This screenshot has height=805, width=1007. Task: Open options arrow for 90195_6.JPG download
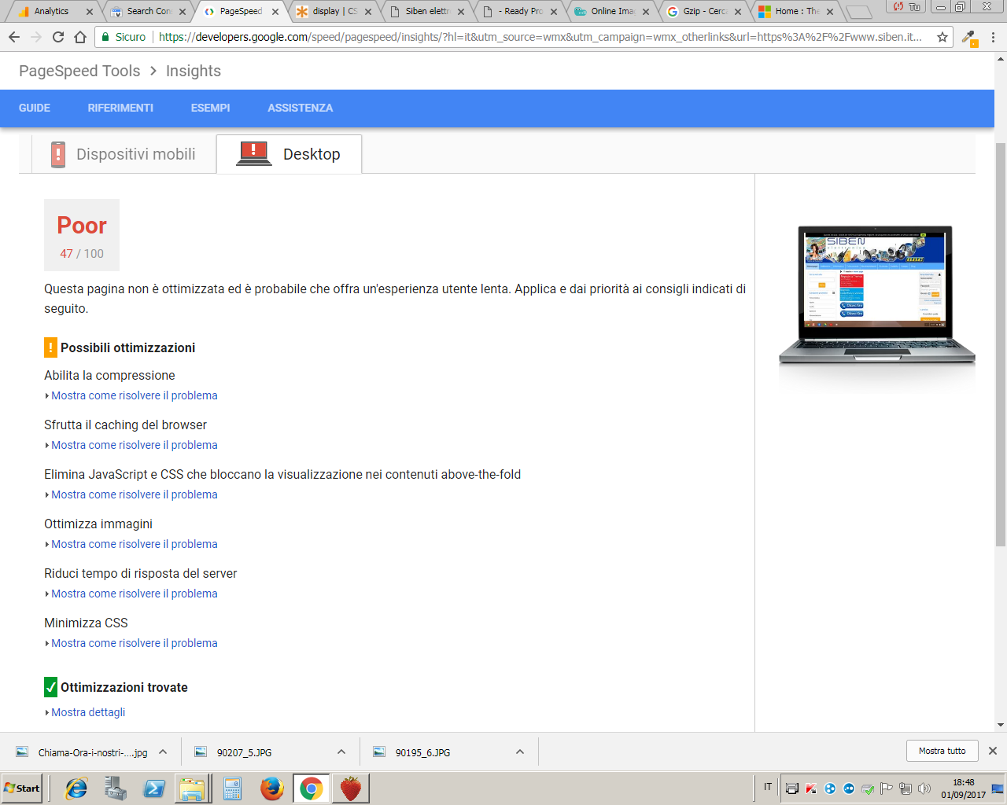click(520, 752)
